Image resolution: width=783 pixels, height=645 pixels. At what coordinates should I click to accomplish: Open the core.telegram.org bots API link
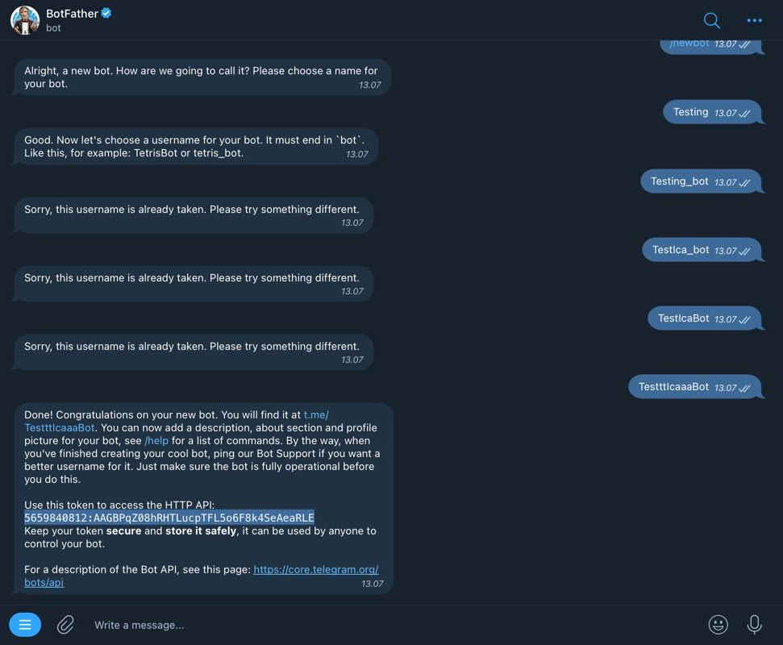tap(315, 569)
